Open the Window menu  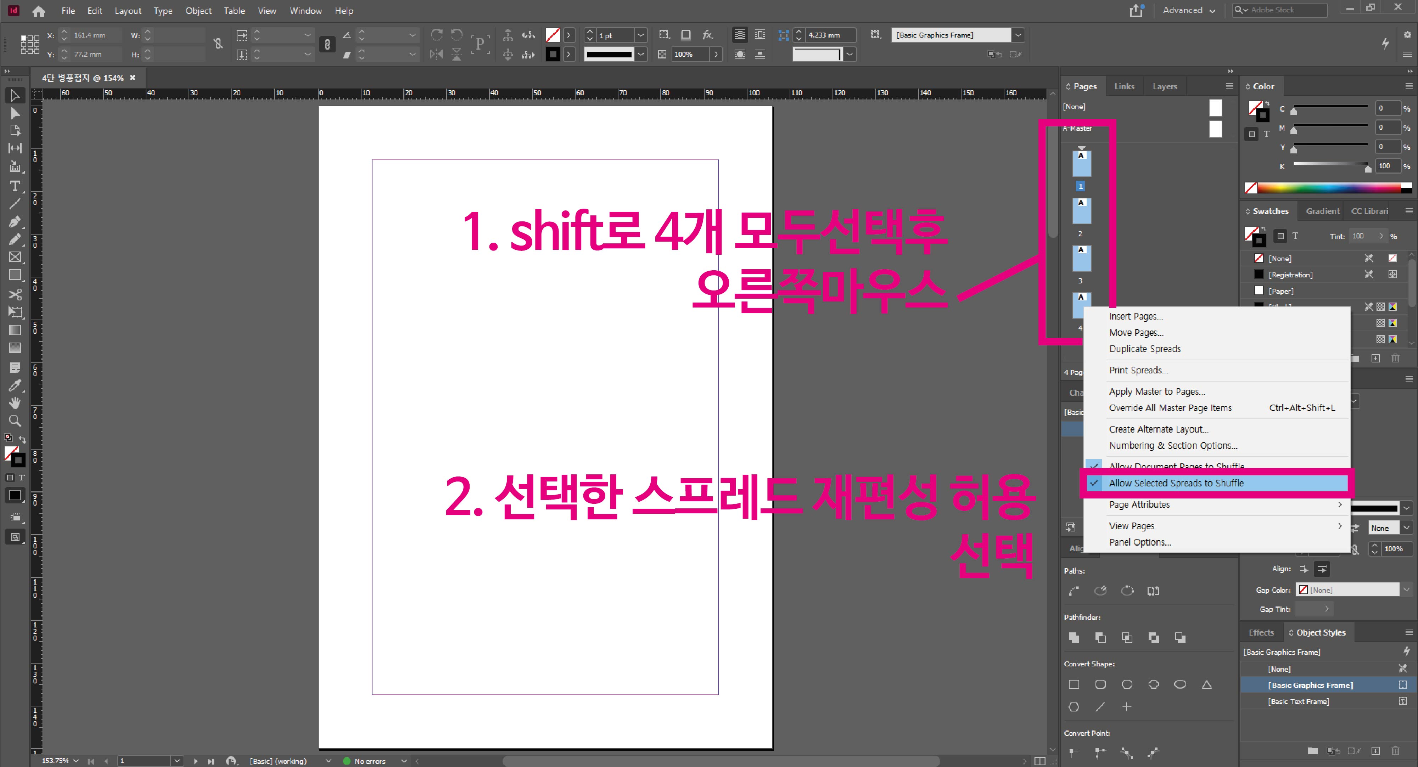pyautogui.click(x=306, y=11)
